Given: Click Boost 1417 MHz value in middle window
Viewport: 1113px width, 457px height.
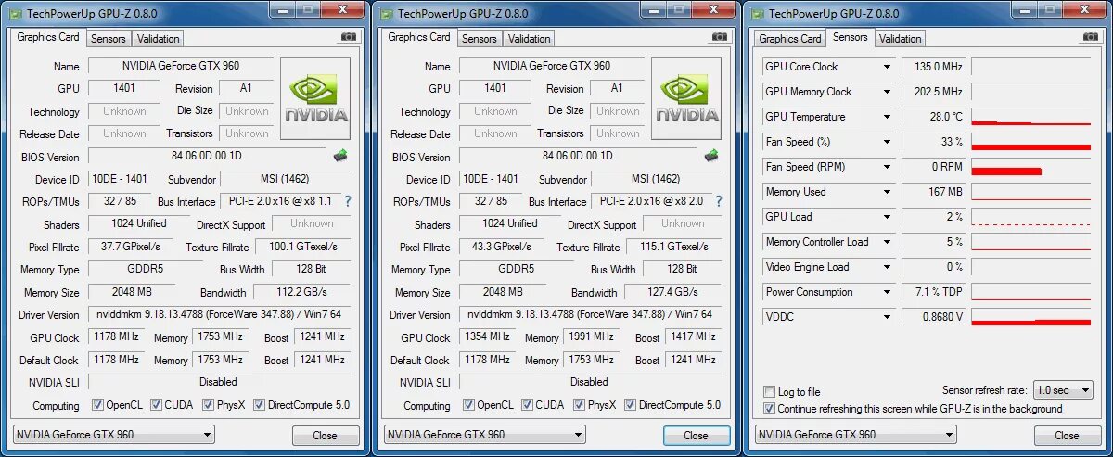Looking at the screenshot, I should point(692,336).
